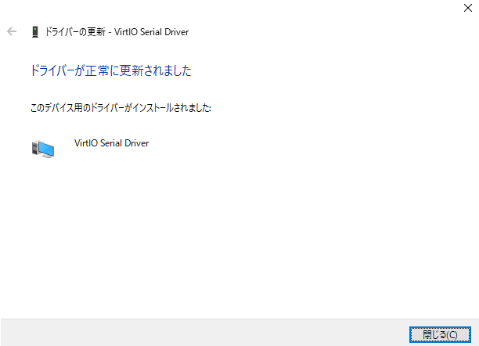Click the 閉じる(C) button

(x=440, y=335)
